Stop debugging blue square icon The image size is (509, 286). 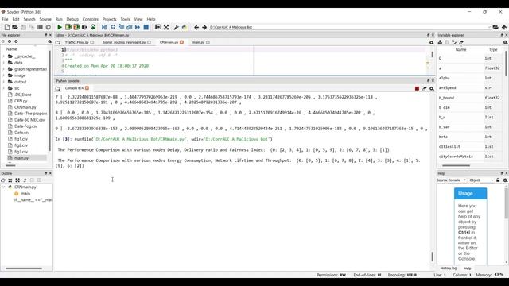point(146,27)
